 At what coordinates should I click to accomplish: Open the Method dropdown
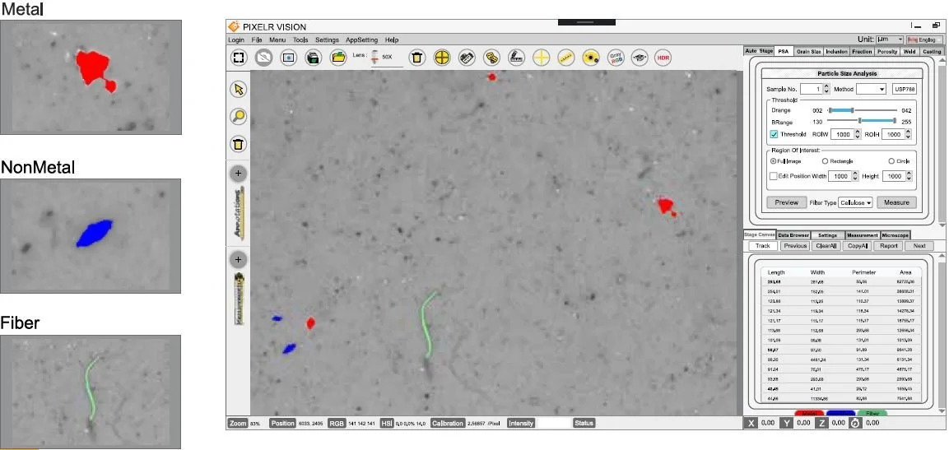[871, 89]
